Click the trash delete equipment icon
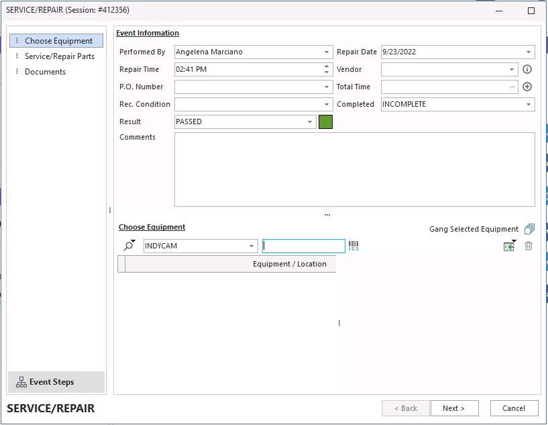Screen dimensions: 548x425 [x=529, y=246]
